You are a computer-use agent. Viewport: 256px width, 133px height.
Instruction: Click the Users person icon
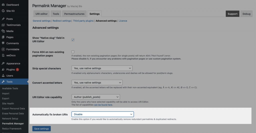click(x=3, y=75)
